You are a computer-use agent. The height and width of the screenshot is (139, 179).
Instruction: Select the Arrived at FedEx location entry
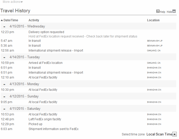[88, 63]
